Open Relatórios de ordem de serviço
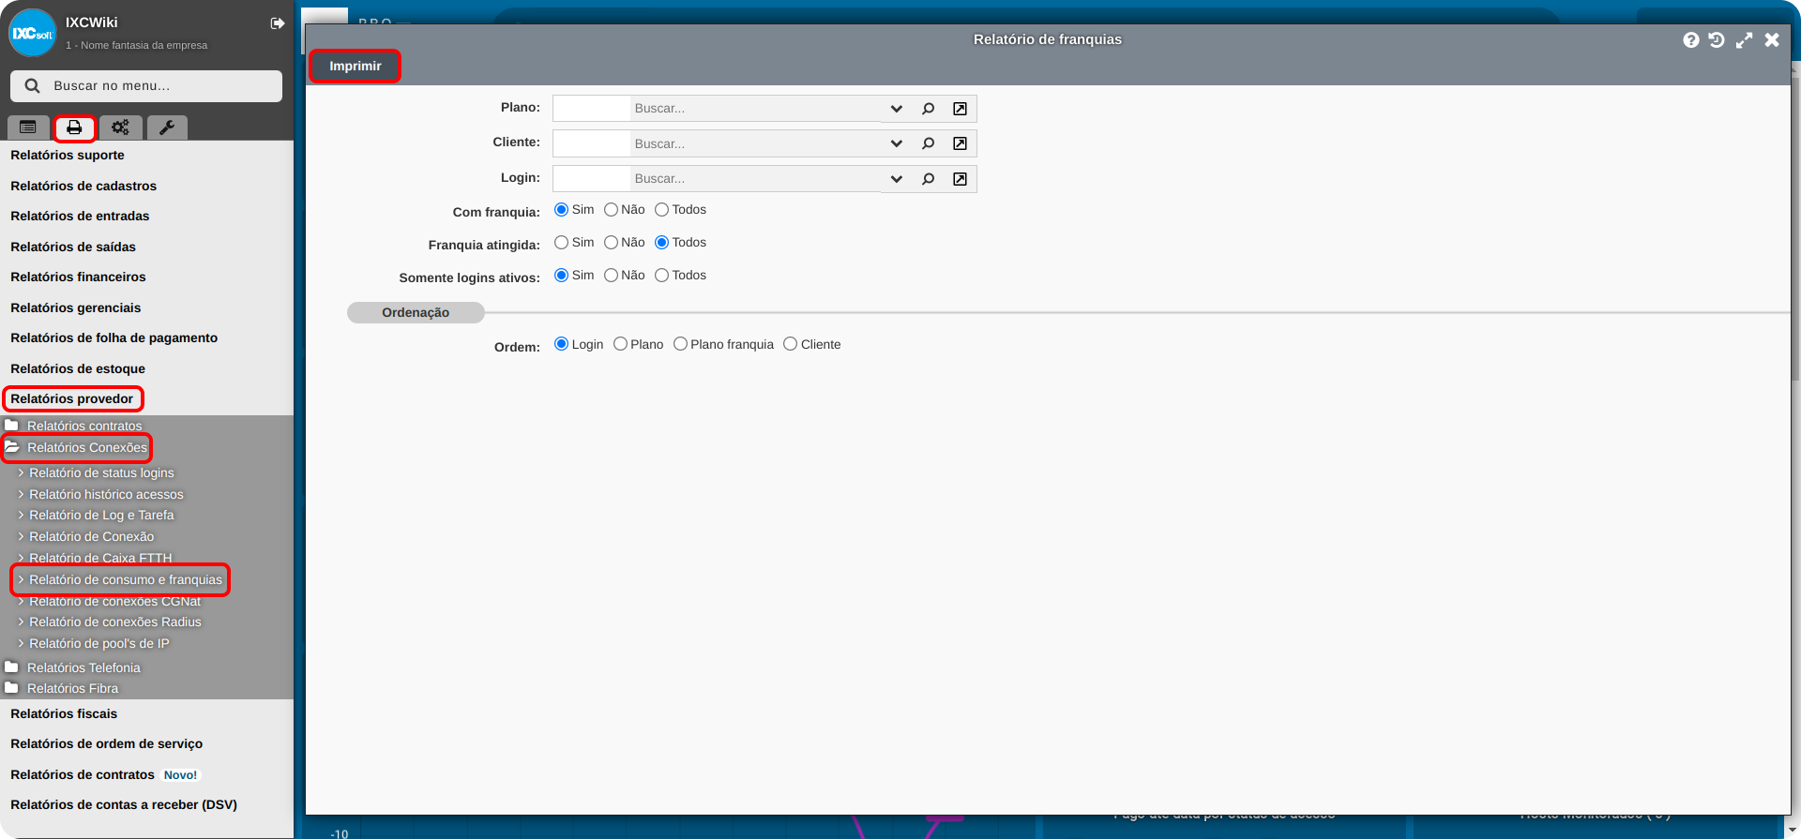1801x839 pixels. [x=106, y=744]
